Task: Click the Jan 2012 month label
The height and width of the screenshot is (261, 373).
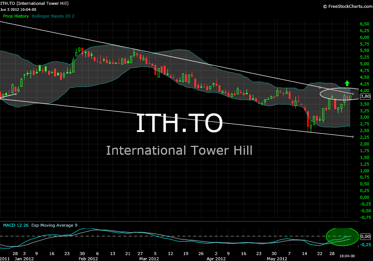Action: click(x=24, y=259)
